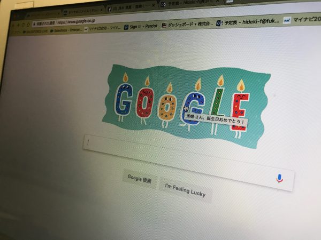Open the Sign In - Pardot bookmark
Image resolution: width=321 pixels, height=240 pixels.
(141, 27)
